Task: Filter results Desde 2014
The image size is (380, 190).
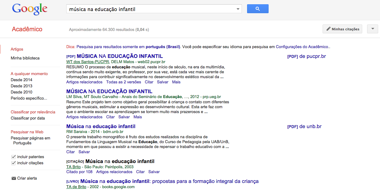Action: (x=21, y=80)
